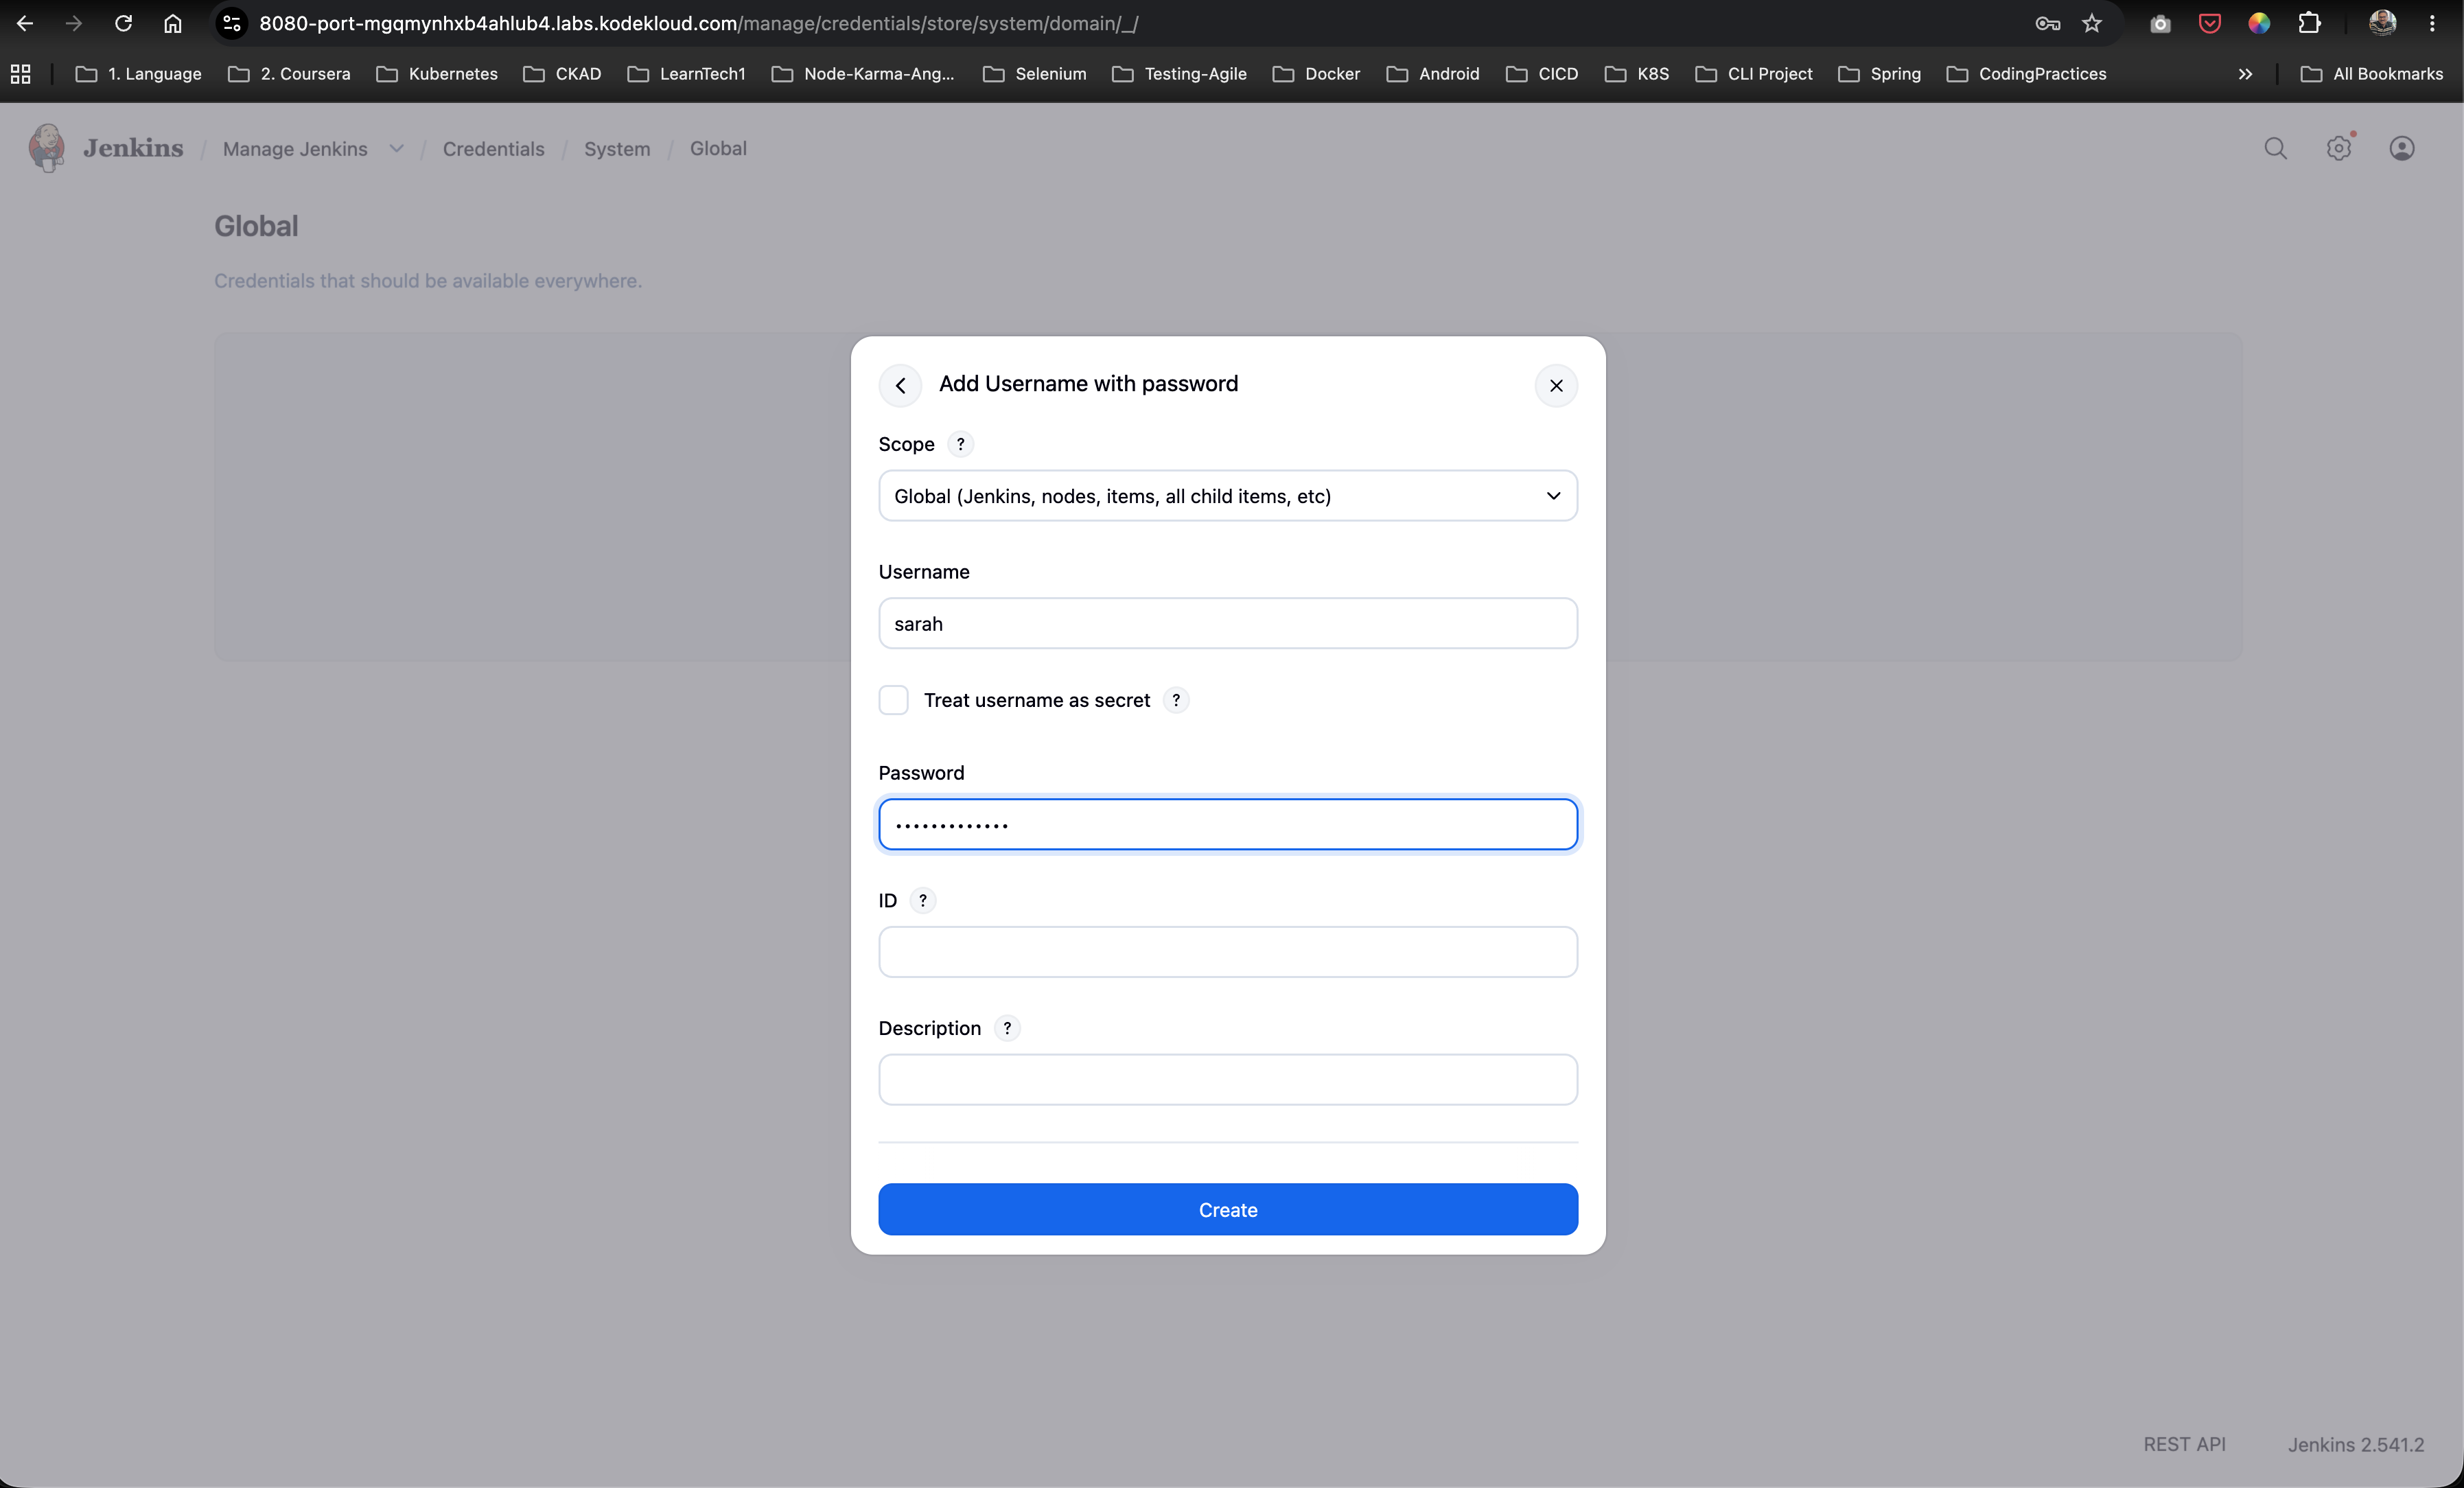
Task: Focus the empty ID input field
Action: [1228, 952]
